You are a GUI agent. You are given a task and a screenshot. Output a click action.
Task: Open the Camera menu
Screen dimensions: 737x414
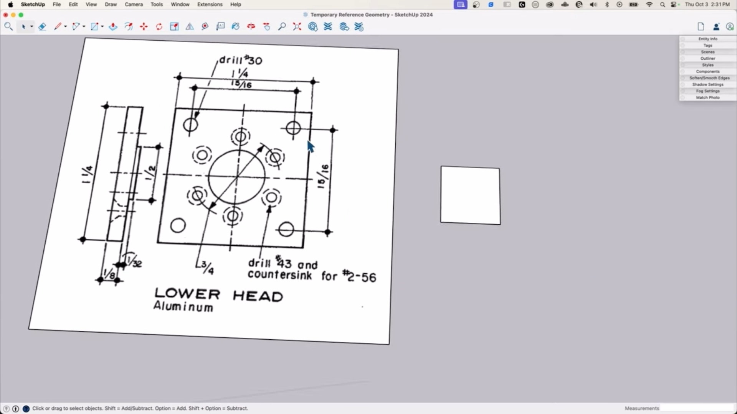134,5
